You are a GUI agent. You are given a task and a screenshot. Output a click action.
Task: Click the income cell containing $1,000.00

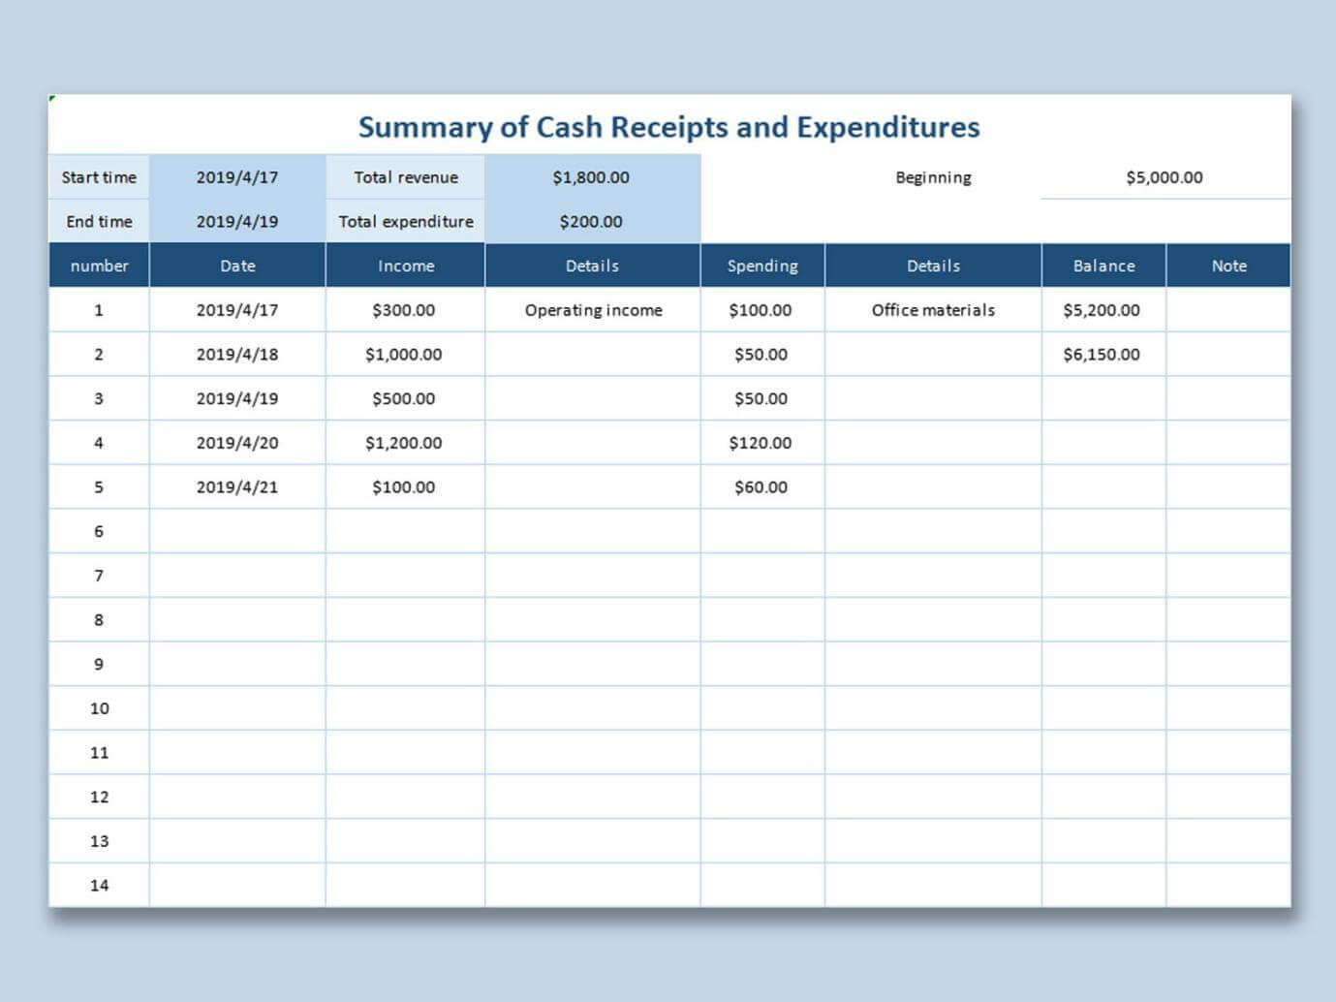404,354
